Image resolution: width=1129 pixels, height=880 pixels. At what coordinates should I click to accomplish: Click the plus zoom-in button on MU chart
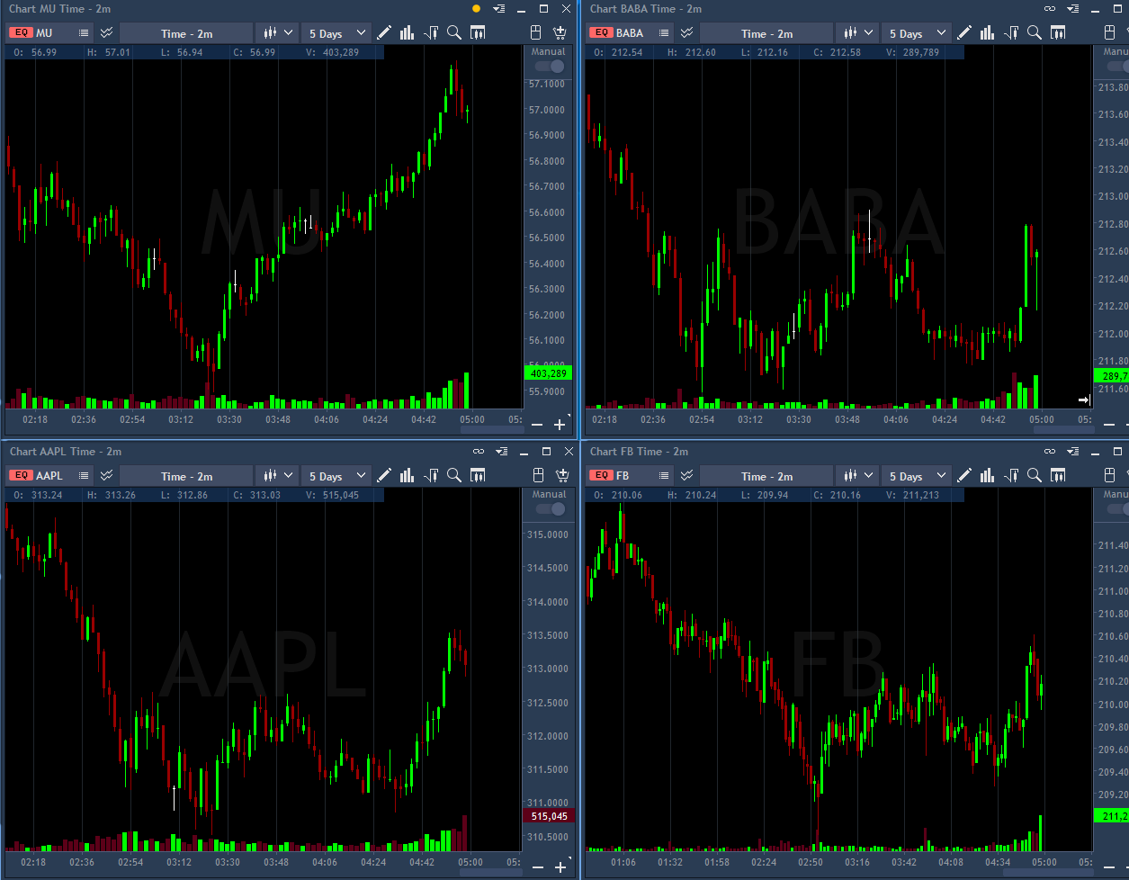[560, 425]
